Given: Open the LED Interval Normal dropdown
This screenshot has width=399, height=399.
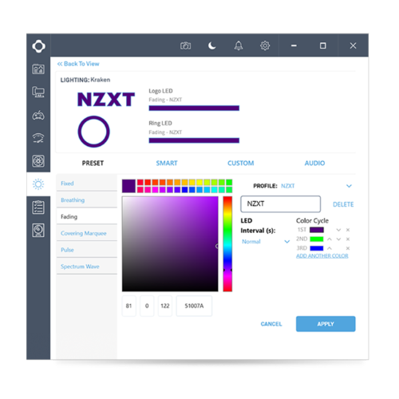Looking at the screenshot, I should point(266,242).
